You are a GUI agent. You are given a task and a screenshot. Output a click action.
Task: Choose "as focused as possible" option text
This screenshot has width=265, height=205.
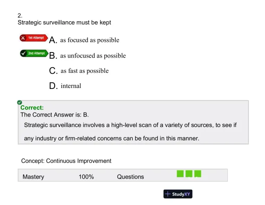(90, 40)
